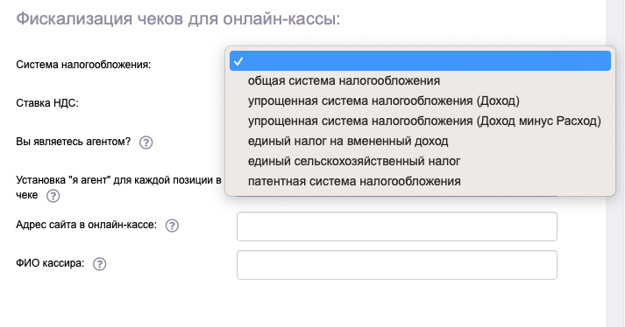
Task: Open help icon beside 'Адрес сайта в онлайн-кассе'
Action: coord(172,226)
